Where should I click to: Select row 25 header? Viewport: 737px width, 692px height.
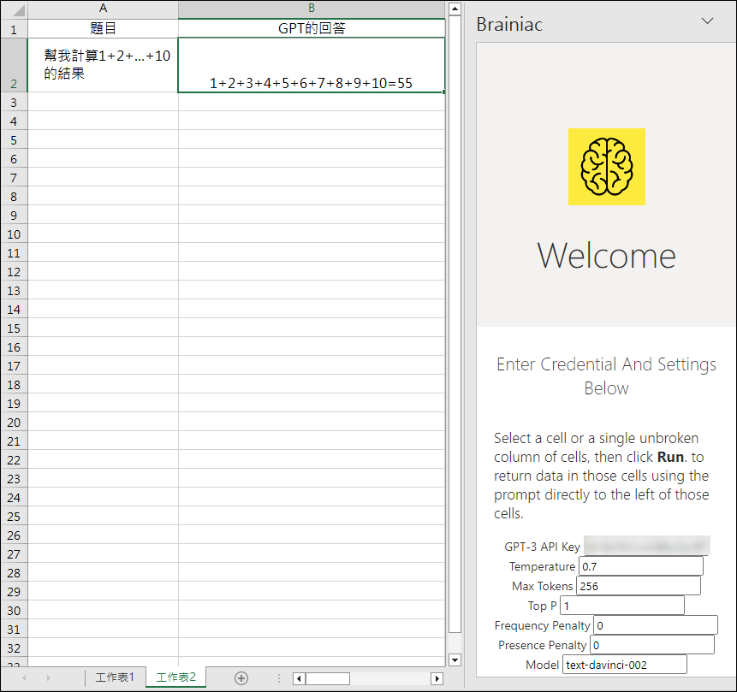point(14,517)
